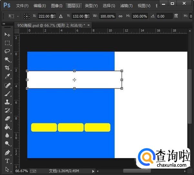Screen dimensions: 194x175
Task: Choose the Lasso tool
Action: [7, 52]
